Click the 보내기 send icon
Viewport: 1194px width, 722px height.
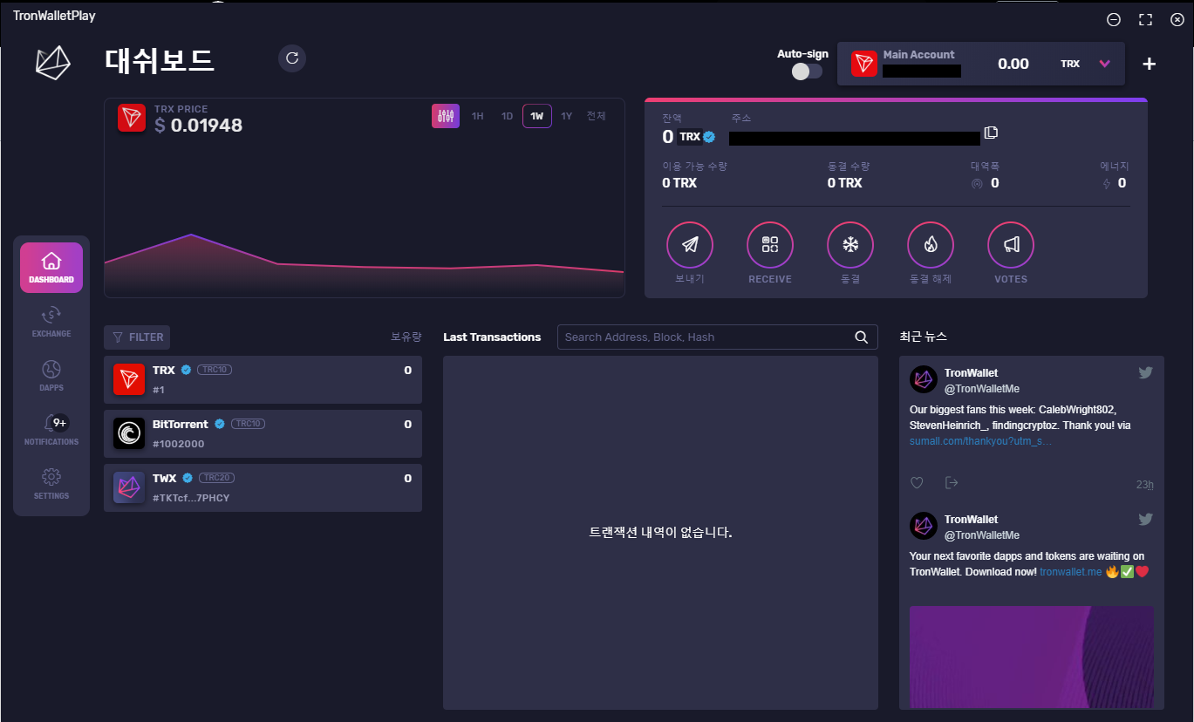point(690,245)
